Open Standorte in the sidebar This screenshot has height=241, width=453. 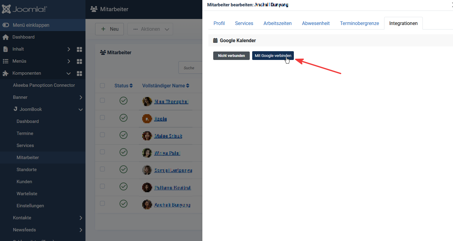pyautogui.click(x=27, y=170)
